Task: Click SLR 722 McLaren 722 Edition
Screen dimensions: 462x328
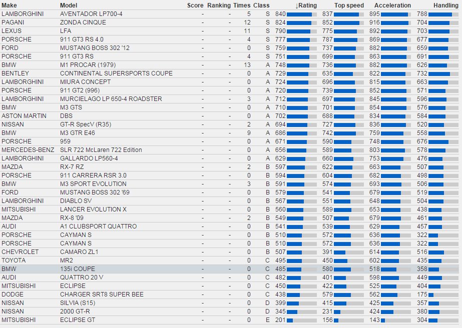Action: coord(101,150)
